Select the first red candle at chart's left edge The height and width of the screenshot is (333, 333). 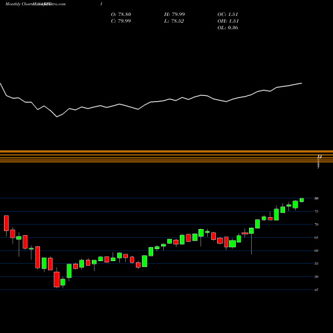(6, 223)
